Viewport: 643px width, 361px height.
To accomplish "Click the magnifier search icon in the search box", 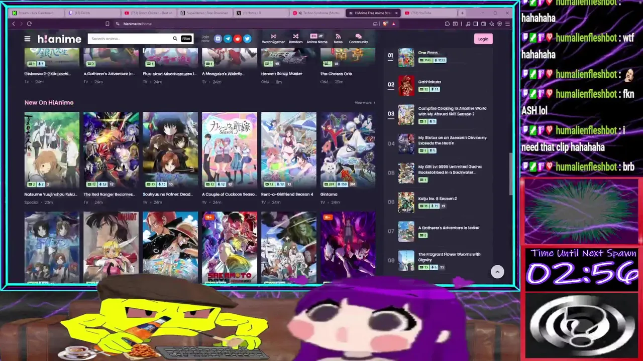I will (x=175, y=39).
